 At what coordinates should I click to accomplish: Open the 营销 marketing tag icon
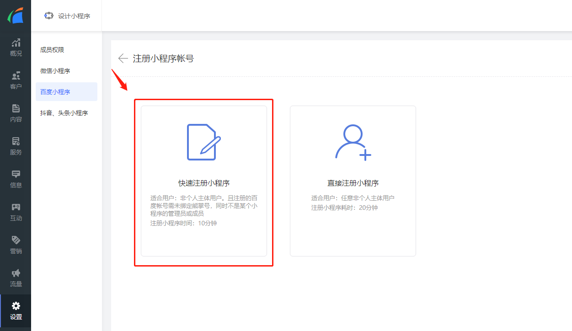tap(16, 240)
